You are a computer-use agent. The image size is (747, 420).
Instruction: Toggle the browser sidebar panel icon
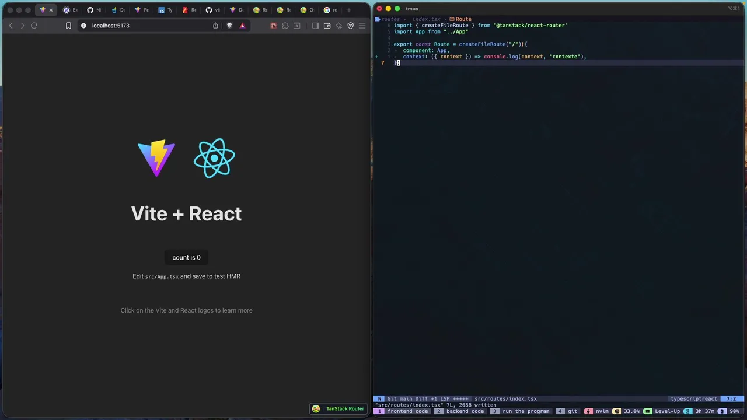[x=315, y=26]
